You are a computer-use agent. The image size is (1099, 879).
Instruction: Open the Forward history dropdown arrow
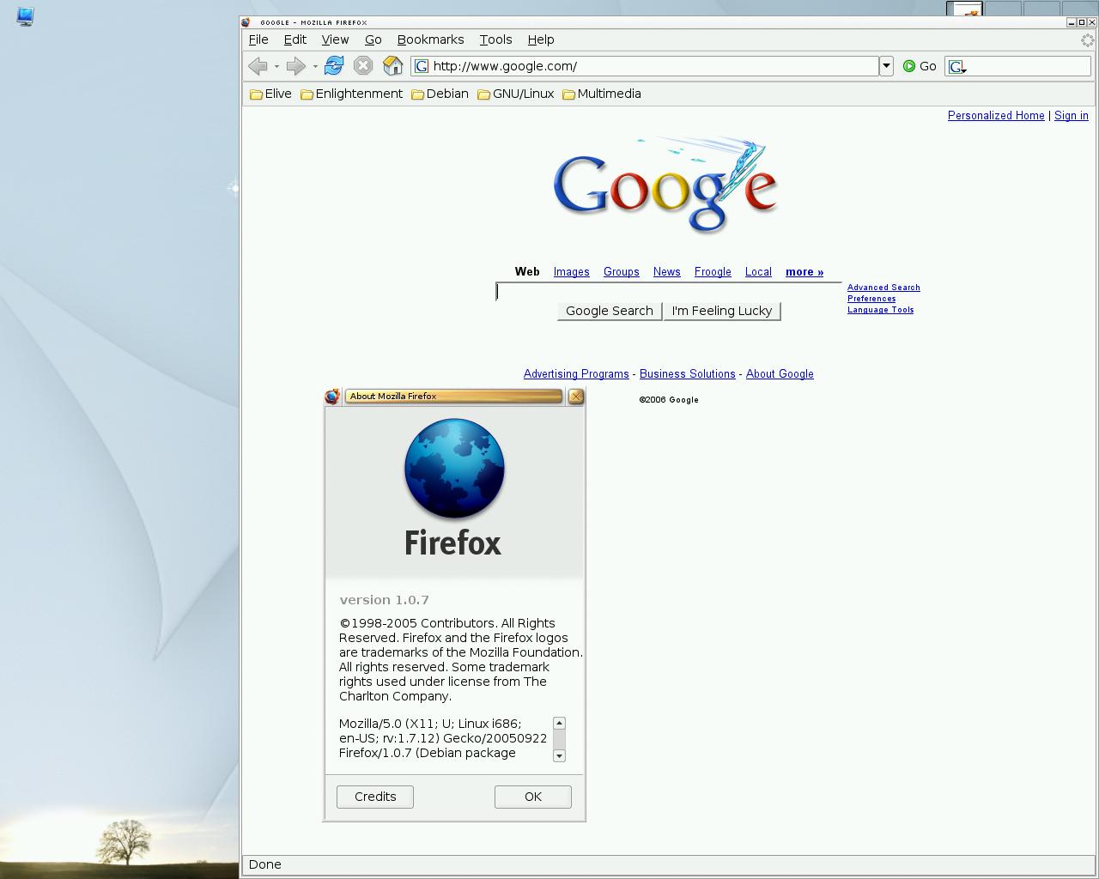point(315,66)
